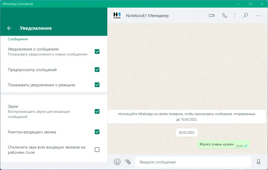Viewport: 268px width, 170px height.
Task: Start a voice call from chat header
Action: pyautogui.click(x=225, y=15)
